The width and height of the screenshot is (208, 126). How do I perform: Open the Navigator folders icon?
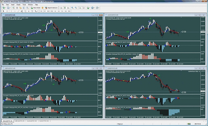(20, 8)
